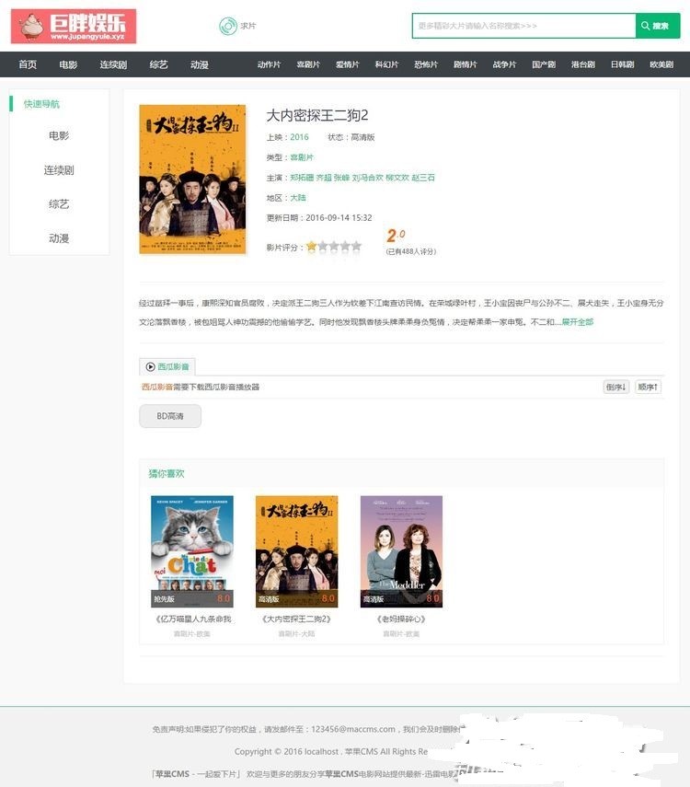Focus the movie name search field
690x787 pixels.
tap(523, 26)
